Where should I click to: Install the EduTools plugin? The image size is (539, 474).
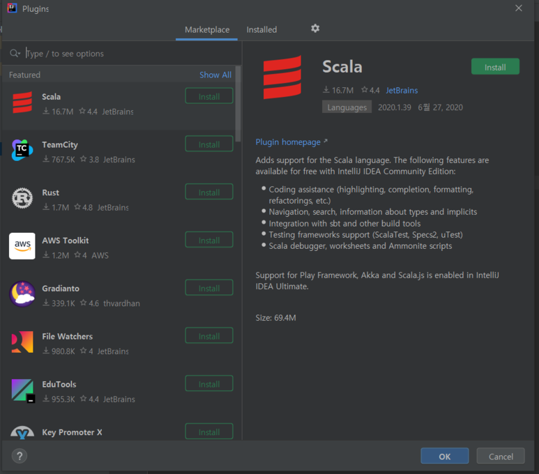[x=209, y=383]
